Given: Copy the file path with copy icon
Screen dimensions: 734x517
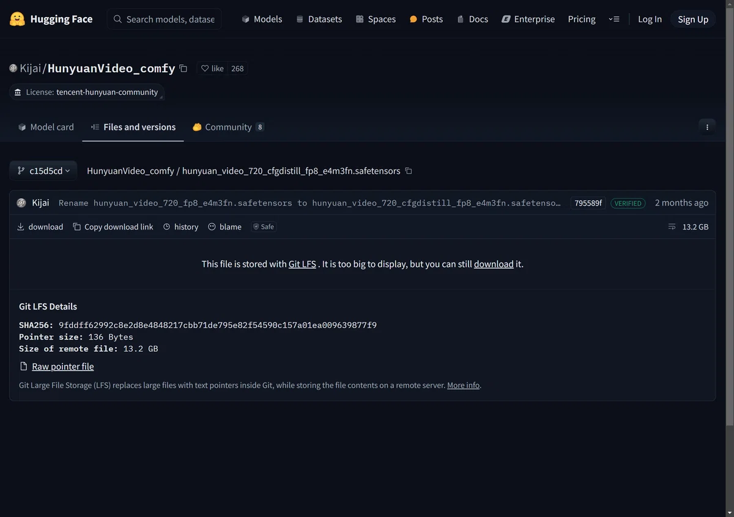Looking at the screenshot, I should 409,171.
